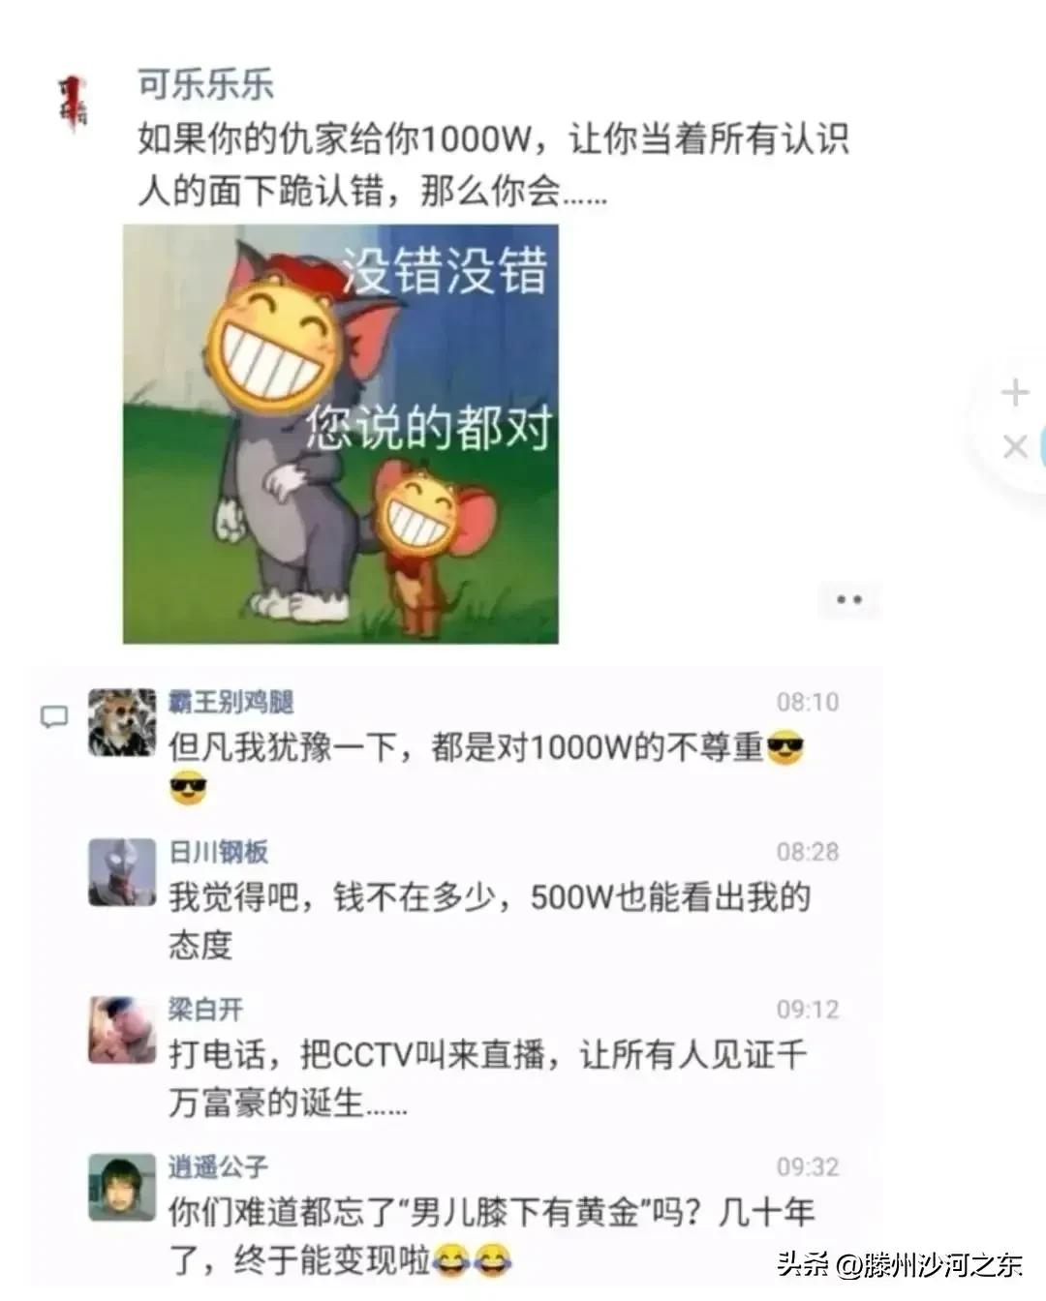Tap the 可乐乐乐 username

coord(205,85)
